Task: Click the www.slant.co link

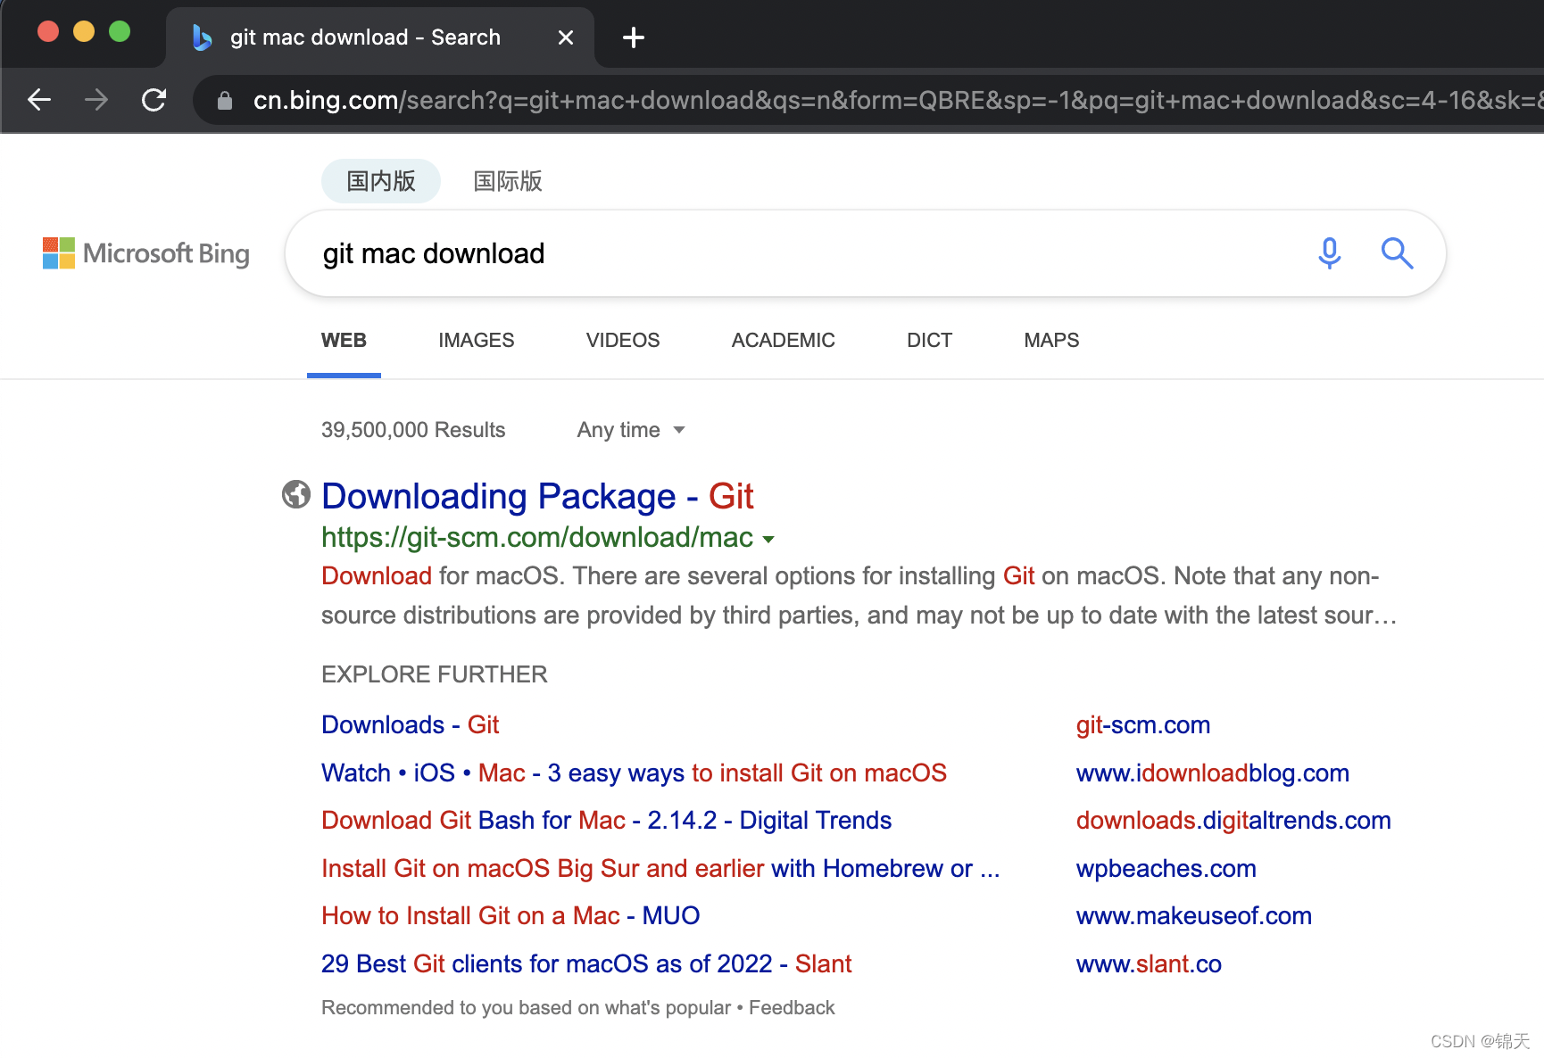Action: 1149,963
